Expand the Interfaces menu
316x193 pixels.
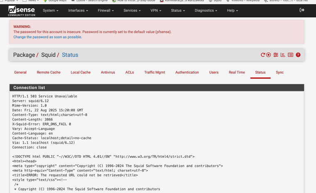pos(78,10)
